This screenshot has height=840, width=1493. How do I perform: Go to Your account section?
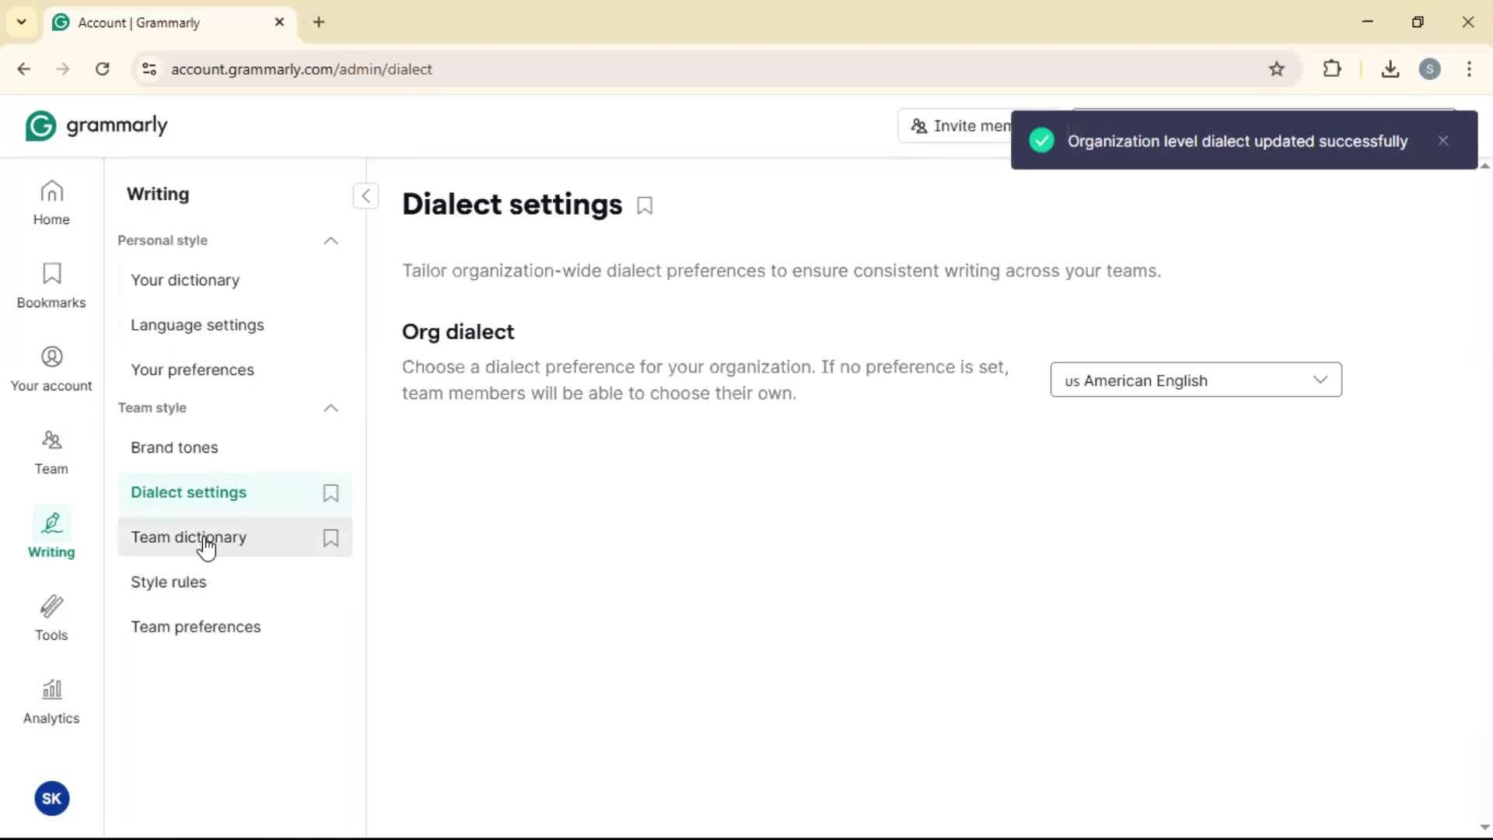51,369
